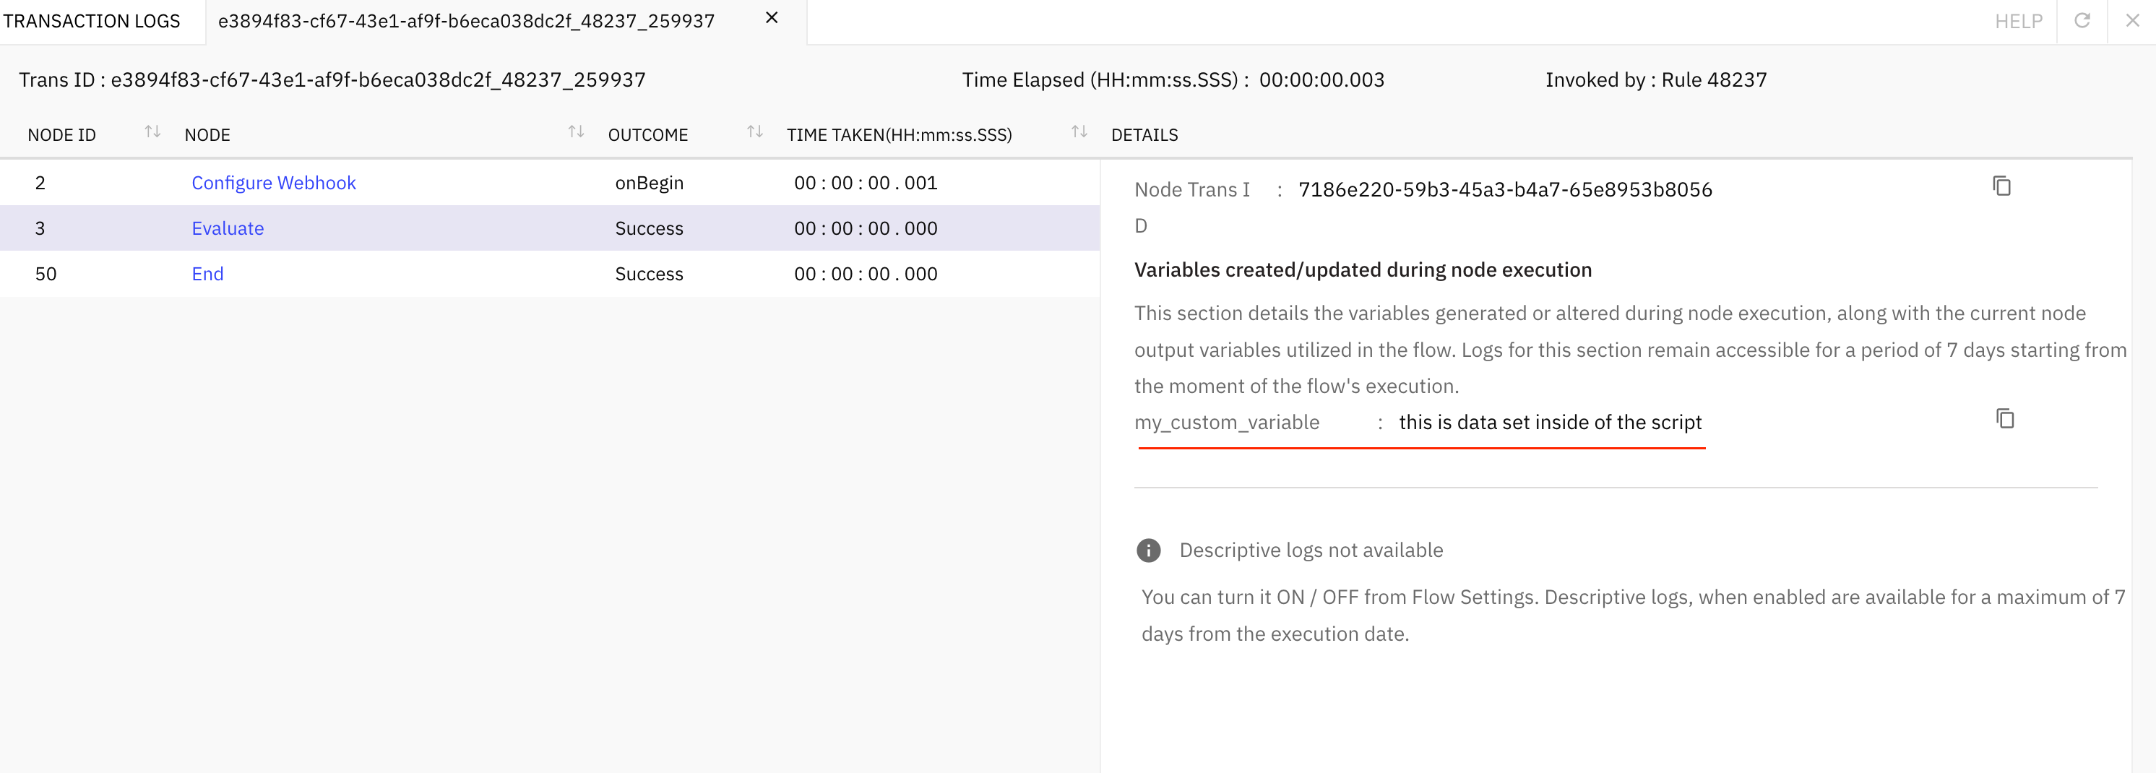Close the logs panel with X
This screenshot has height=773, width=2156.
pyautogui.click(x=2133, y=21)
